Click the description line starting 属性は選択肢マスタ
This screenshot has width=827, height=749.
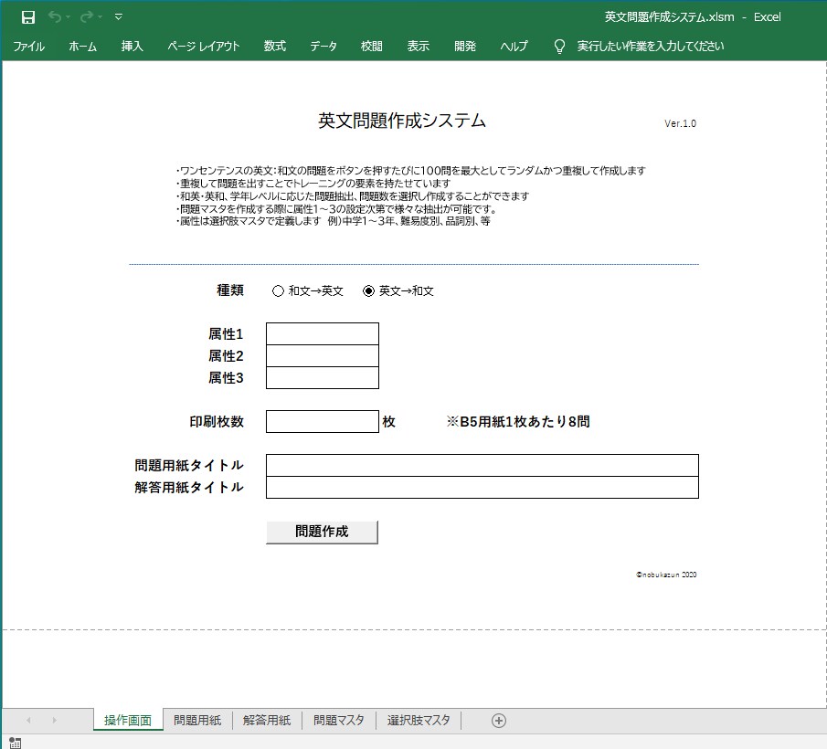pos(334,221)
